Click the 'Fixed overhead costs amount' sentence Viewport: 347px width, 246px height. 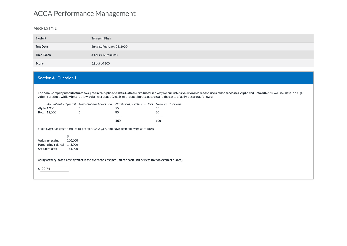point(96,129)
